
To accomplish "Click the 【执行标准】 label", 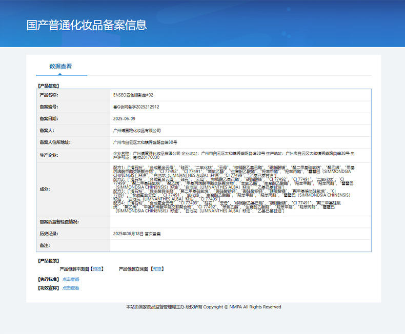I will 48,279.
